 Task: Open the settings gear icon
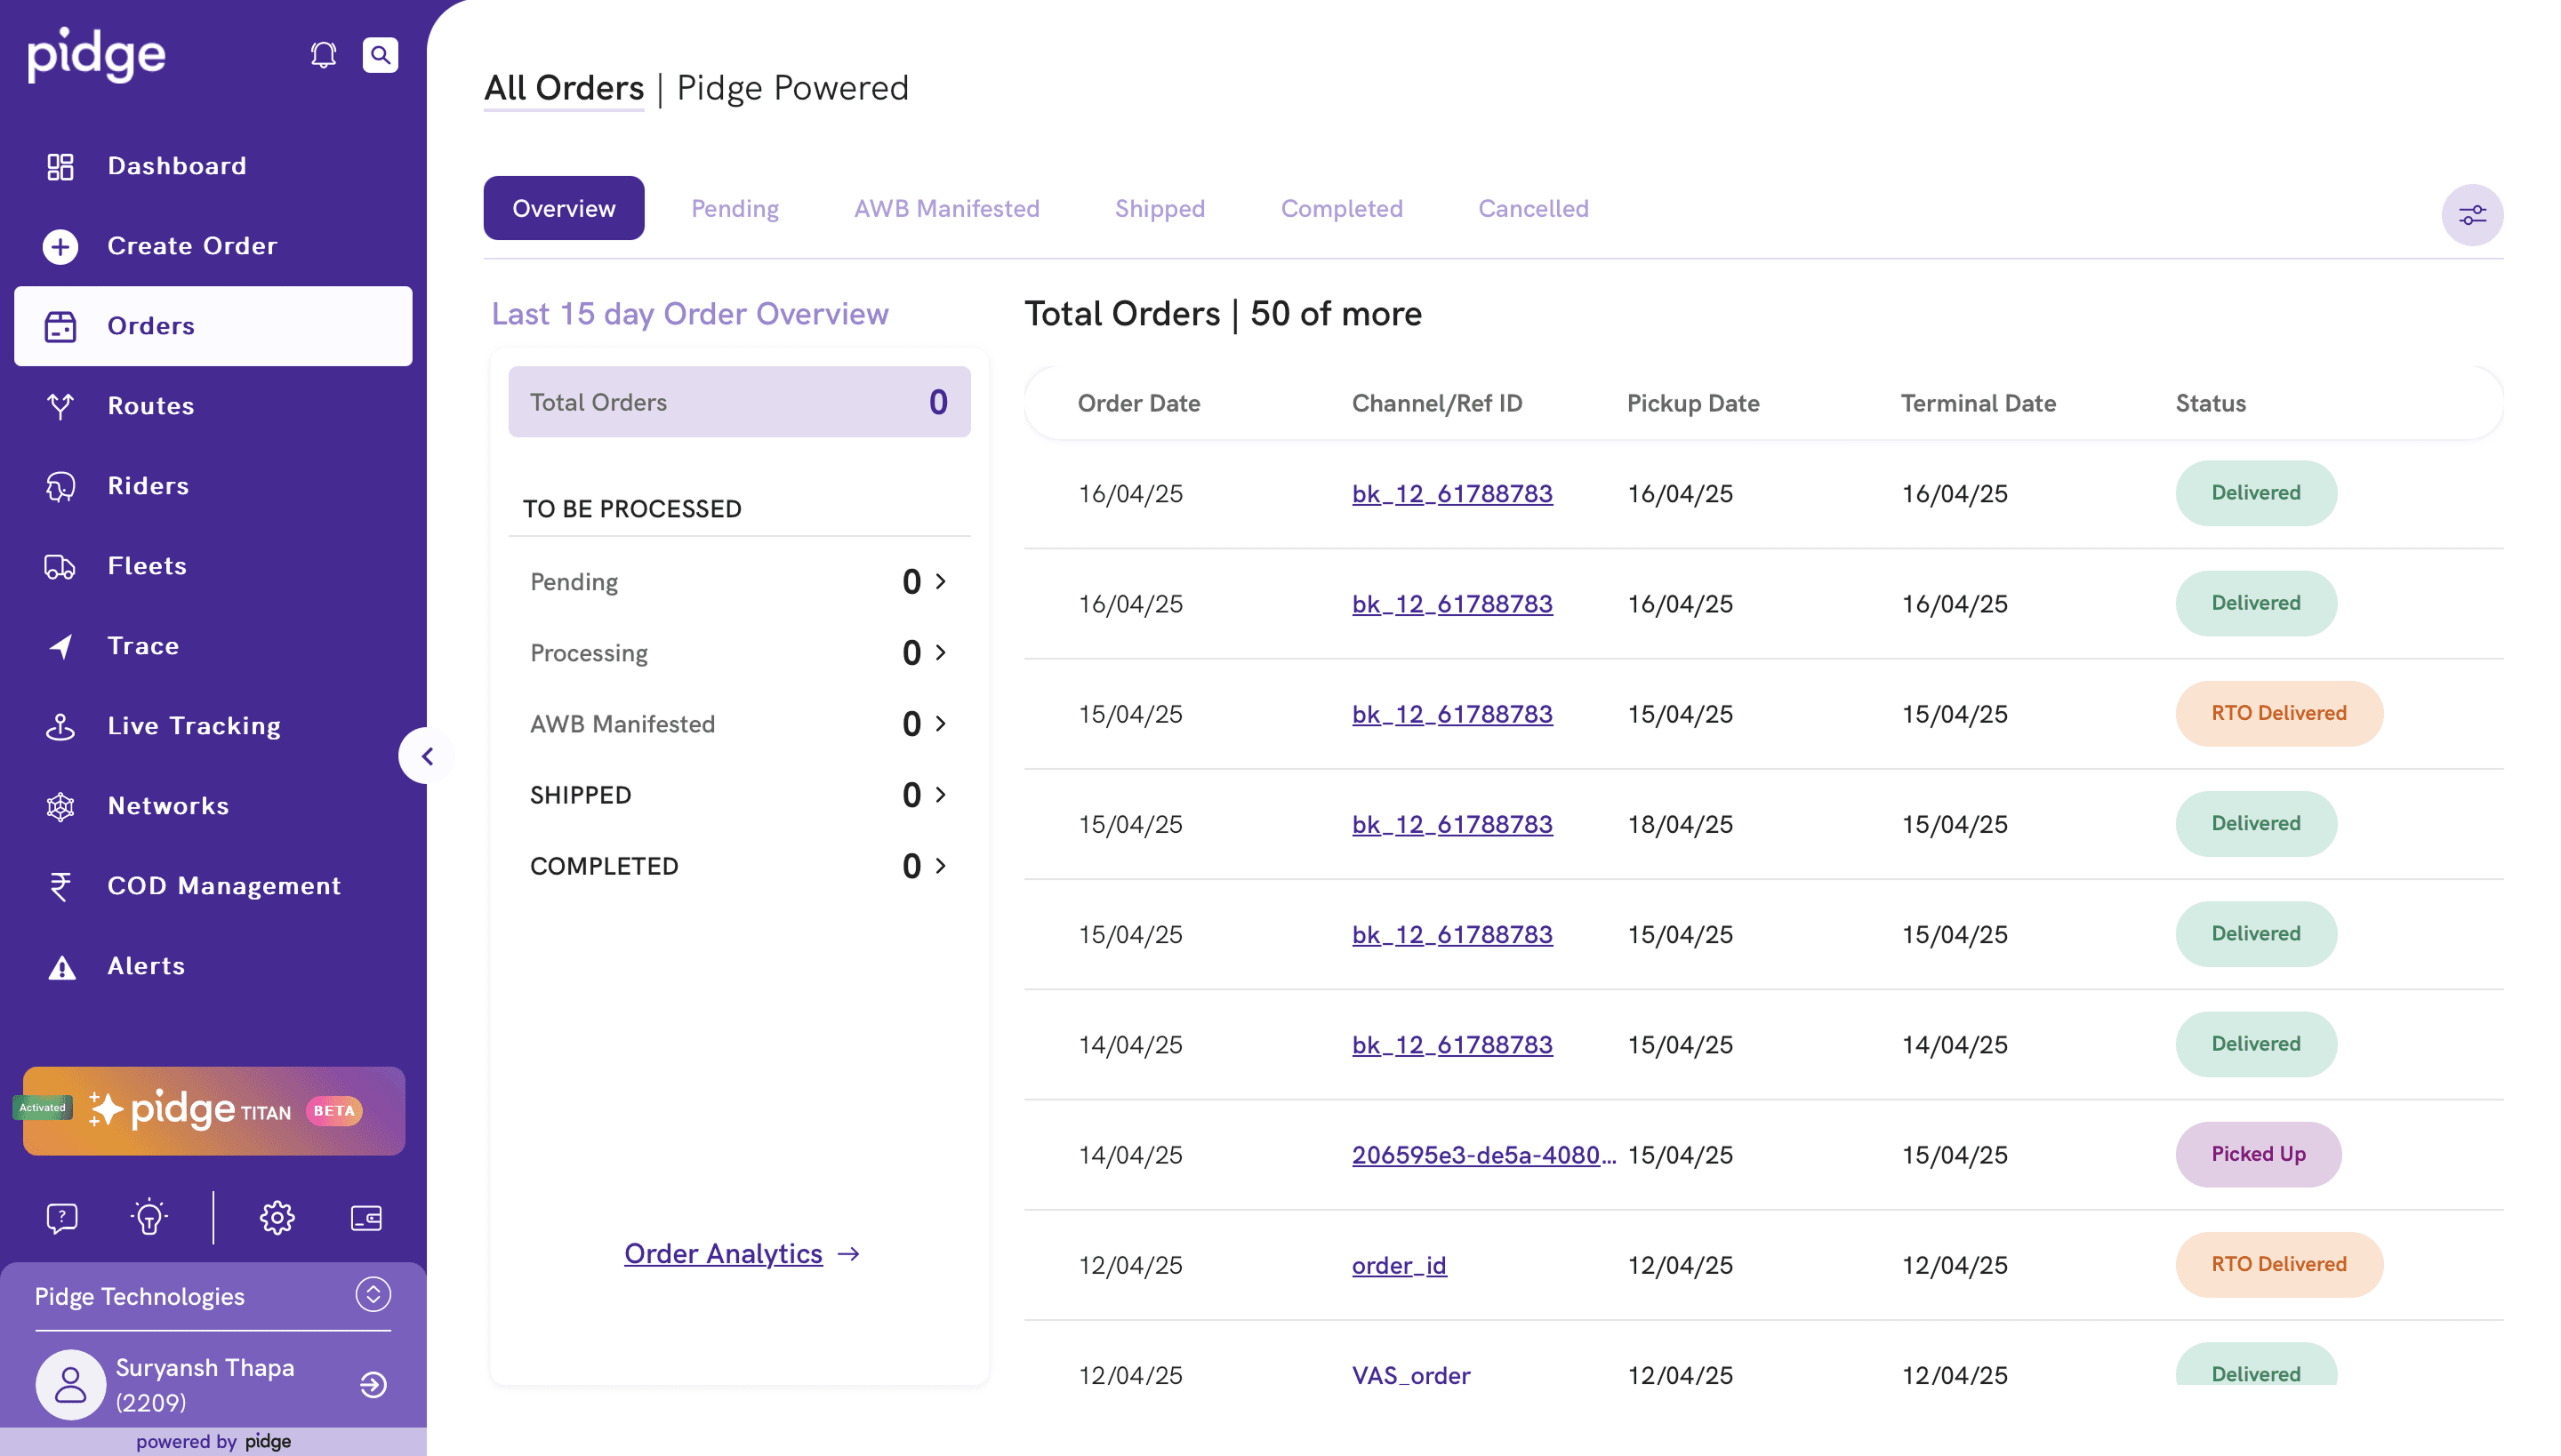coord(277,1217)
